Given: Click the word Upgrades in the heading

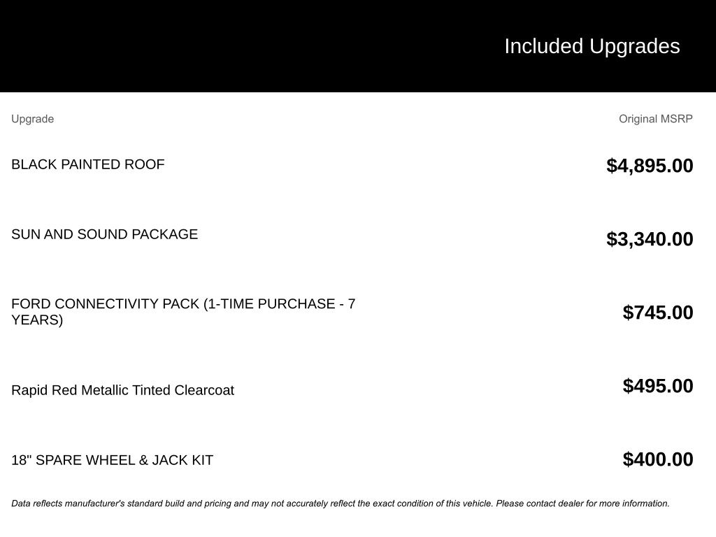Looking at the screenshot, I should click(x=634, y=46).
